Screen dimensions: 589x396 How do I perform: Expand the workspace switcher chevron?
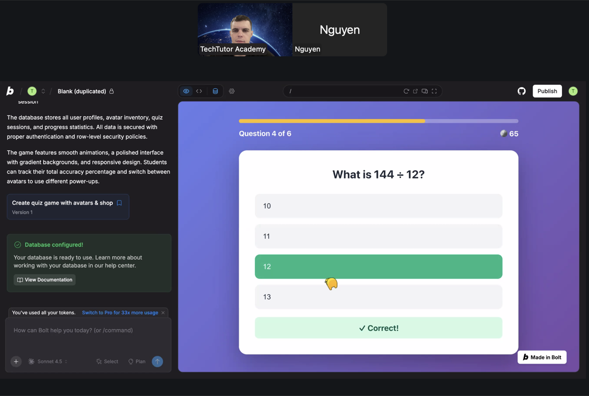pyautogui.click(x=43, y=91)
